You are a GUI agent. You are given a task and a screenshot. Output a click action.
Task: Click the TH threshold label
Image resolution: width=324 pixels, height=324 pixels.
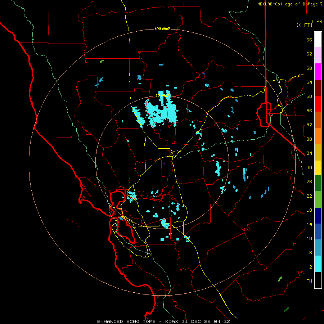pos(309,281)
